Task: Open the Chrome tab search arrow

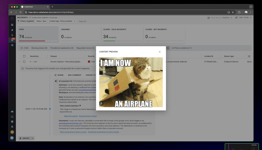Action: click(251, 7)
